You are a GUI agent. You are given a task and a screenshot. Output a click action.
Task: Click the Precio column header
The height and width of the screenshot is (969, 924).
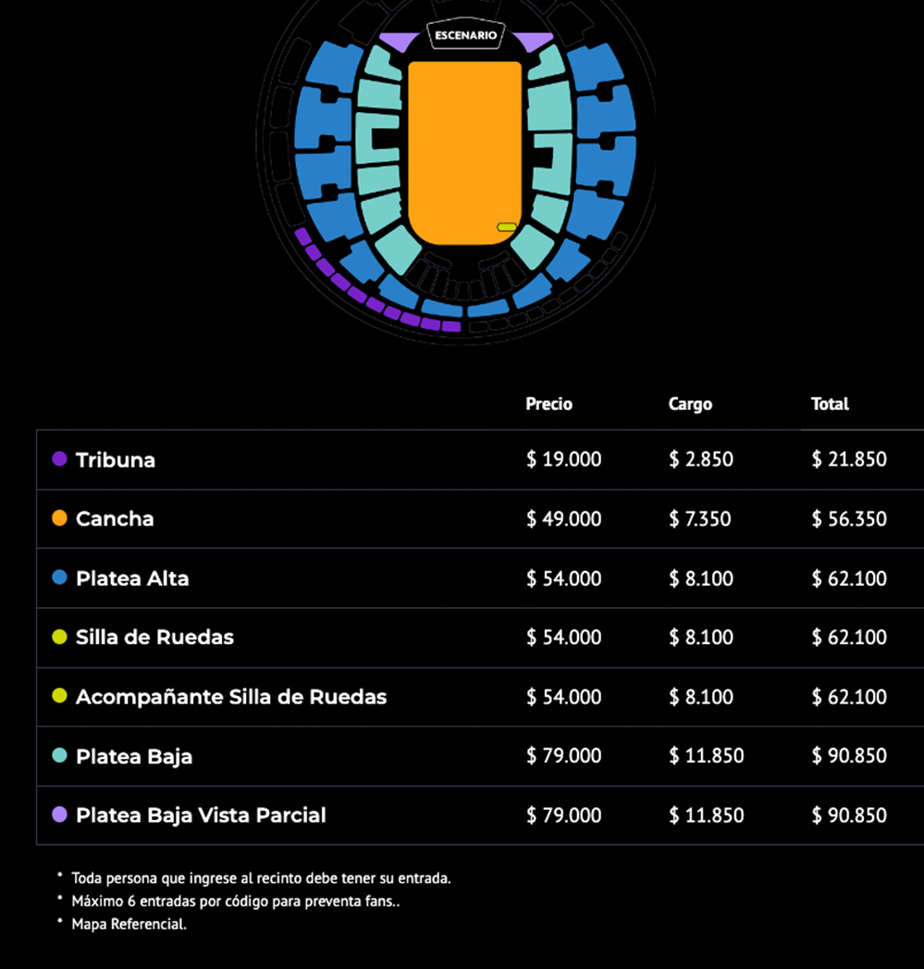(x=549, y=404)
